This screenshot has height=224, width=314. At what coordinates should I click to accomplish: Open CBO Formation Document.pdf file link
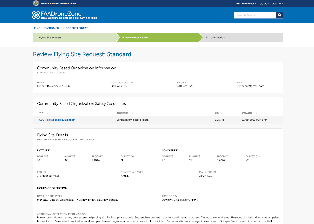(57, 120)
